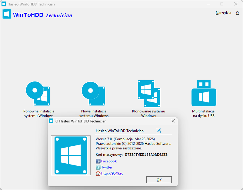Close the main WinToHDD window
Image resolution: width=243 pixels, height=190 pixels.
click(236, 4)
